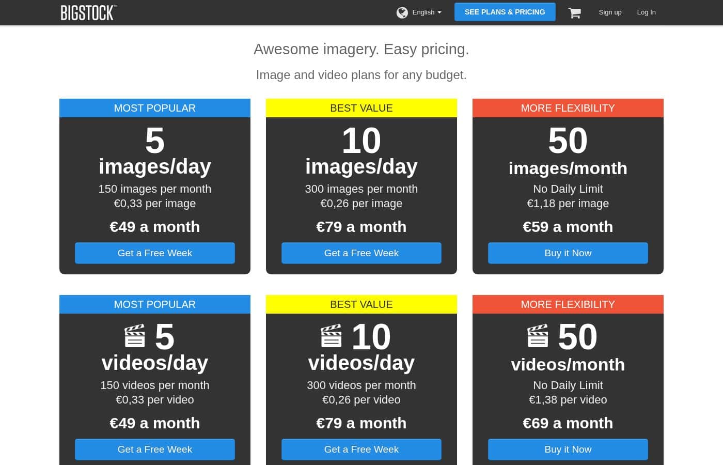Click the '€49 a month' image plan price

[x=155, y=227]
